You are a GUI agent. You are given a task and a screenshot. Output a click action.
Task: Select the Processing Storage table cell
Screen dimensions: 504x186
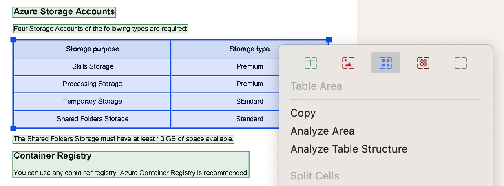(93, 84)
